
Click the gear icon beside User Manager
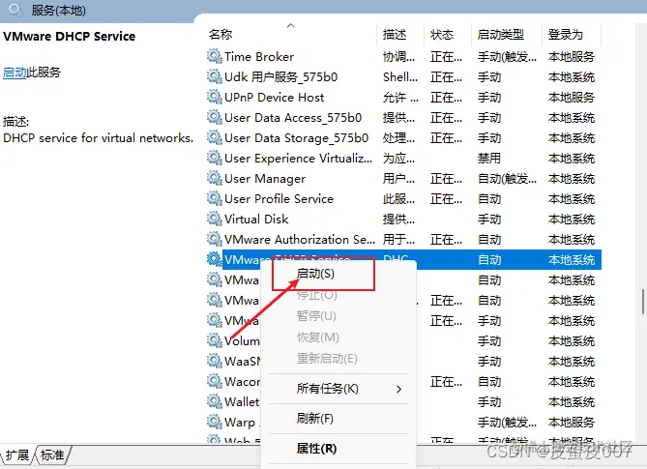(x=214, y=178)
